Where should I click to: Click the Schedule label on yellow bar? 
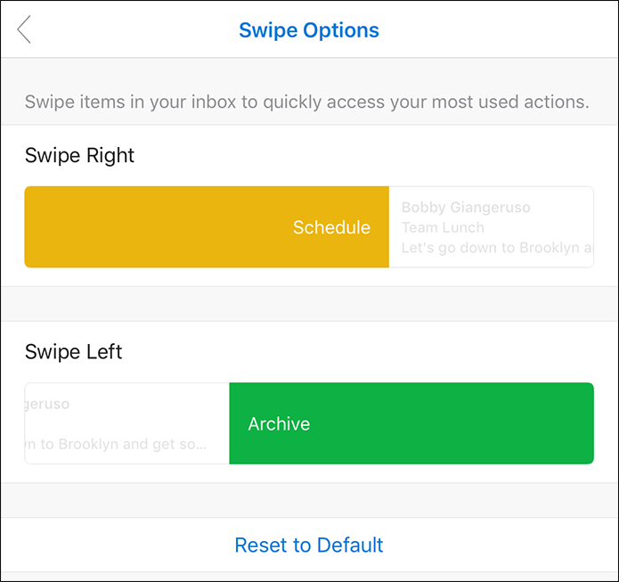click(331, 227)
